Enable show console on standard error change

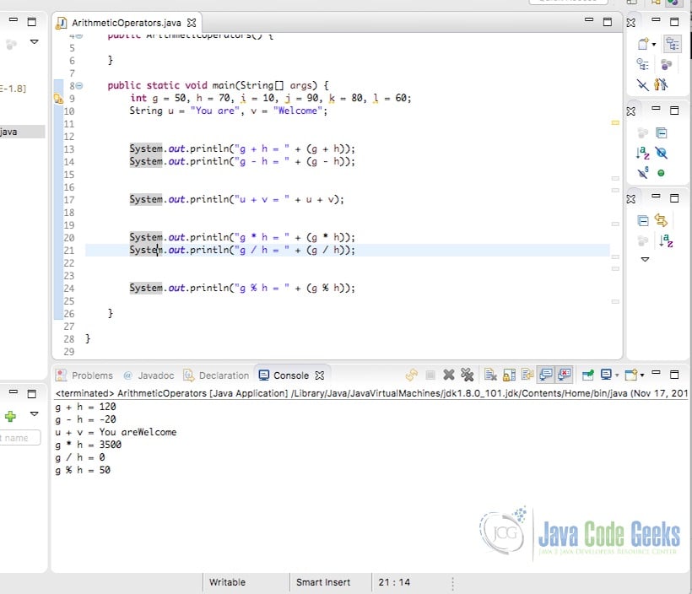click(x=567, y=375)
